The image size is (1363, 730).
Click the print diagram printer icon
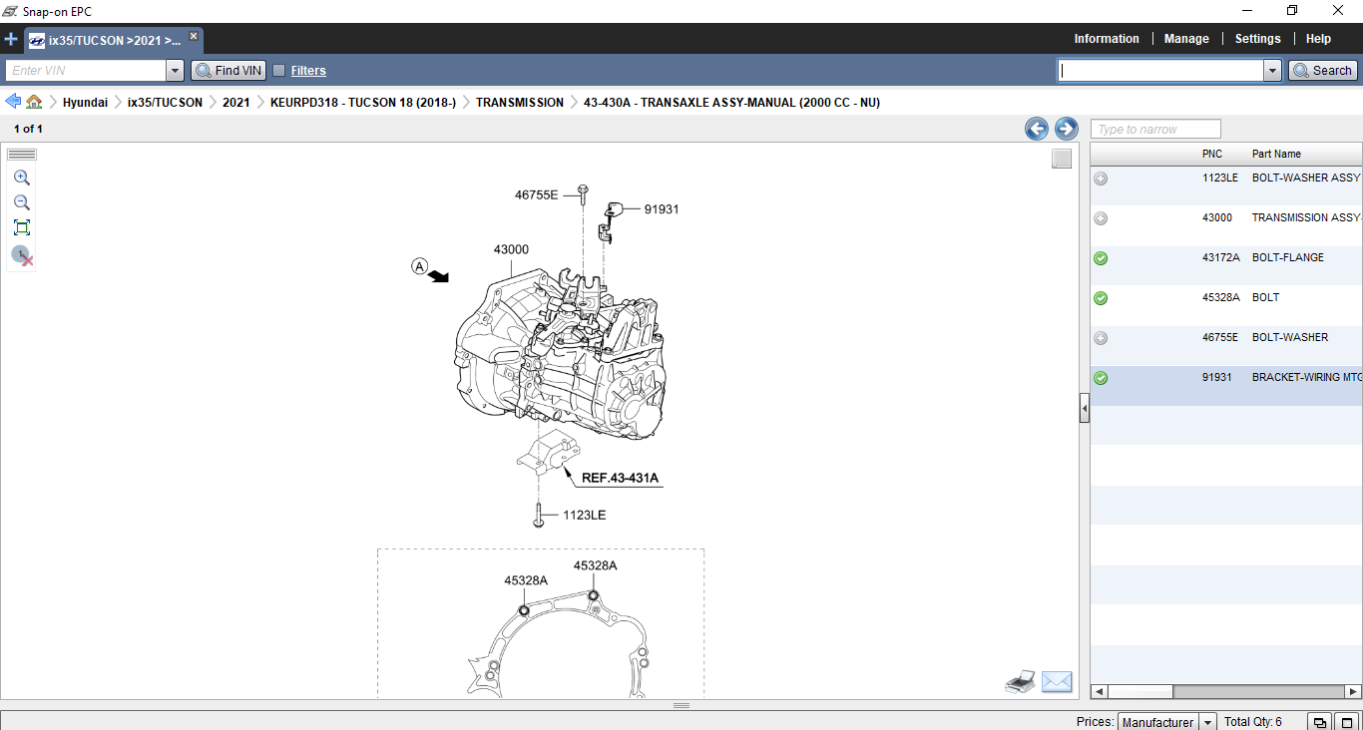1020,683
